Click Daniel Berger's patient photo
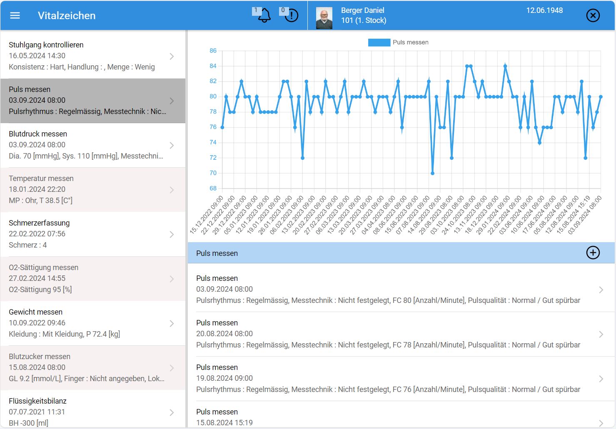 [x=324, y=18]
